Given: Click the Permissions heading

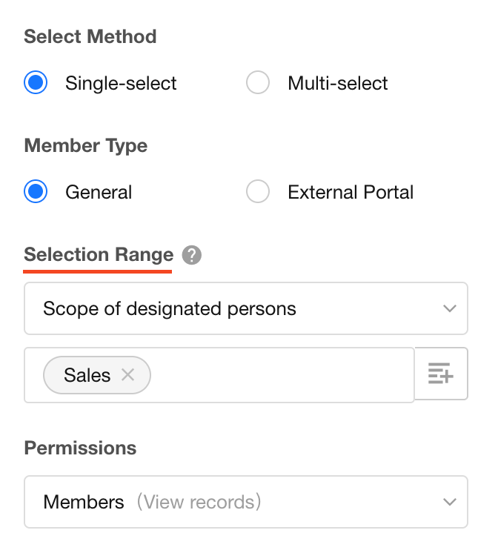Looking at the screenshot, I should point(80,448).
